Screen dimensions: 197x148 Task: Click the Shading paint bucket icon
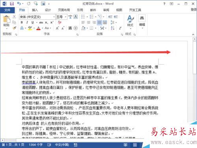coord(83,28)
